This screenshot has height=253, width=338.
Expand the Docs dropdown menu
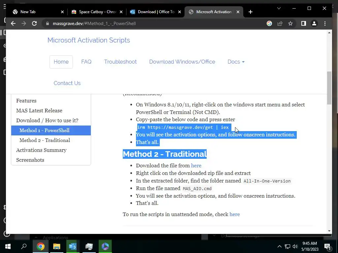click(x=236, y=62)
